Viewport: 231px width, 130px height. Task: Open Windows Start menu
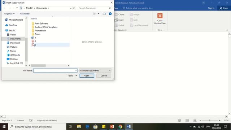tap(4, 127)
